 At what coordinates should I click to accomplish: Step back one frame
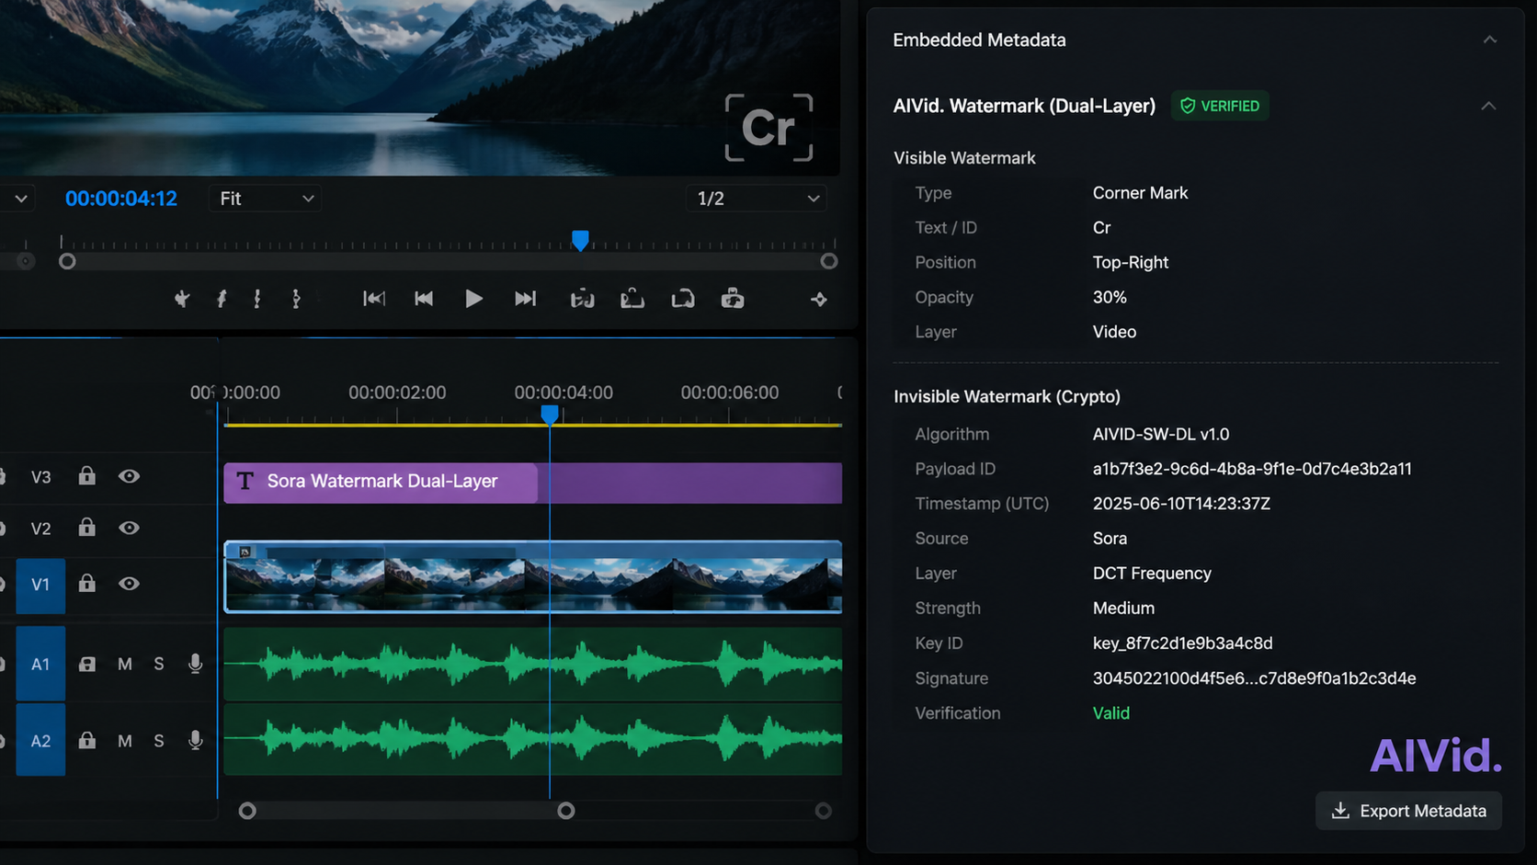coord(424,299)
